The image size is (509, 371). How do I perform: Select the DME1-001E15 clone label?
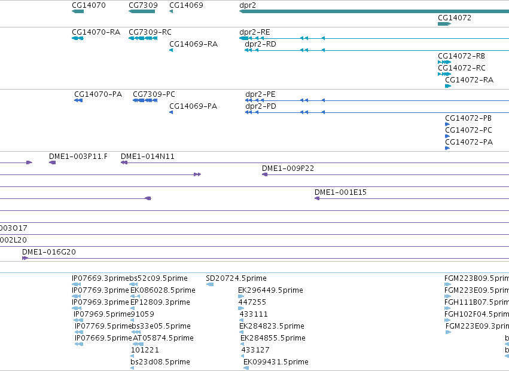point(340,192)
